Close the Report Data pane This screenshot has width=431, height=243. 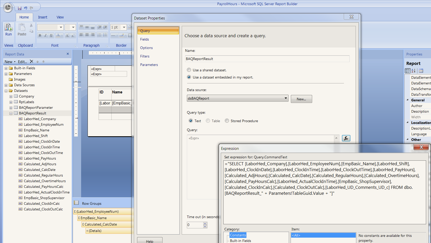(68, 54)
